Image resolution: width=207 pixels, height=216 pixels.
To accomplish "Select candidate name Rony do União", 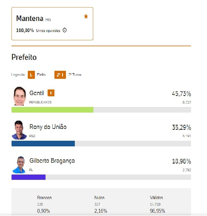I will point(48,127).
